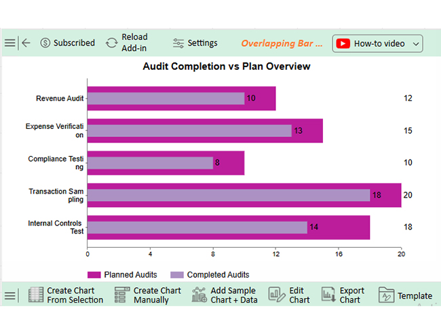Image resolution: width=441 pixels, height=334 pixels.
Task: Open the bottom toolbar hamburger menu
Action: pos(9,296)
